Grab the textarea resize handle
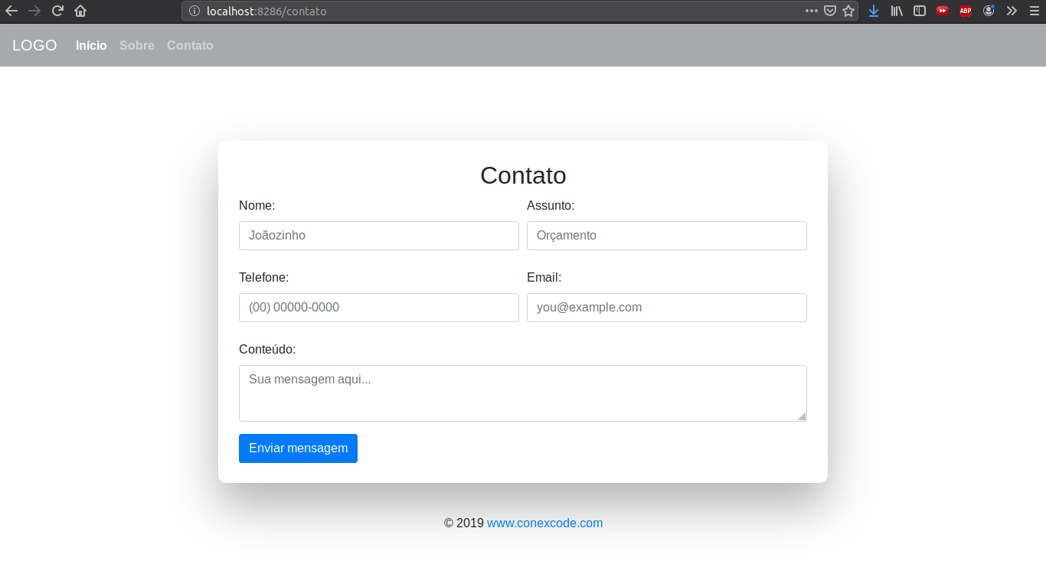 (x=802, y=416)
